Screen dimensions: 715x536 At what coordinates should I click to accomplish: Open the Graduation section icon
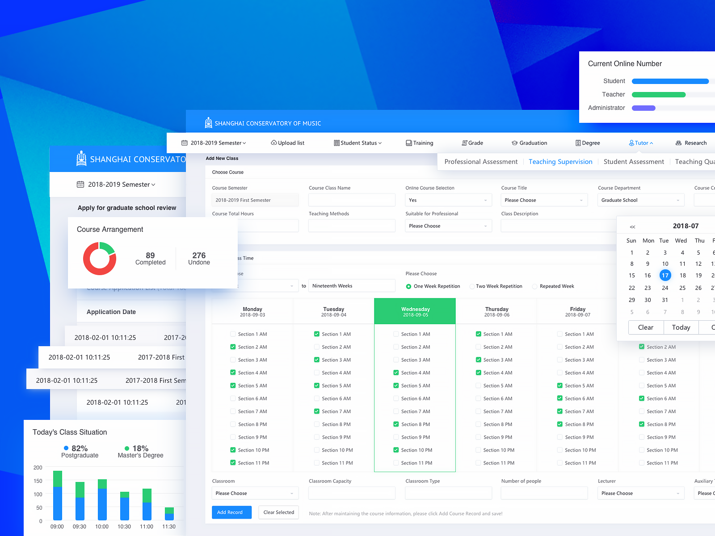(514, 142)
